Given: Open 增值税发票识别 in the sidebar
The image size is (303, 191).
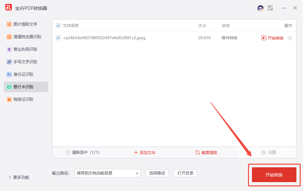Looking at the screenshot, I should tap(26, 37).
